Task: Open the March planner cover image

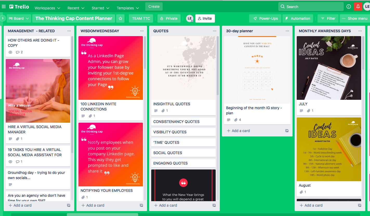Action: (x=257, y=70)
